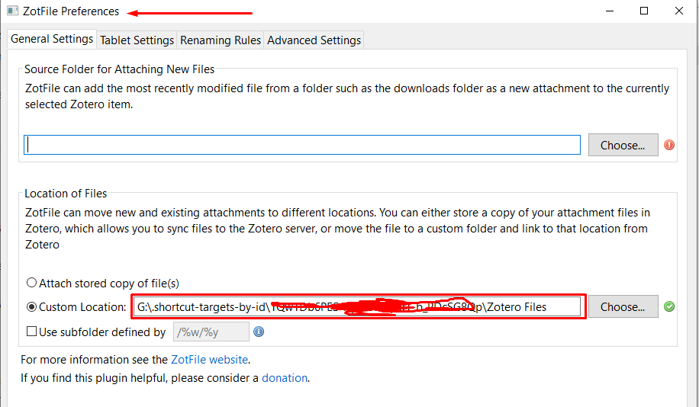Click Choose button for the source folder
The image size is (699, 407).
click(x=623, y=145)
